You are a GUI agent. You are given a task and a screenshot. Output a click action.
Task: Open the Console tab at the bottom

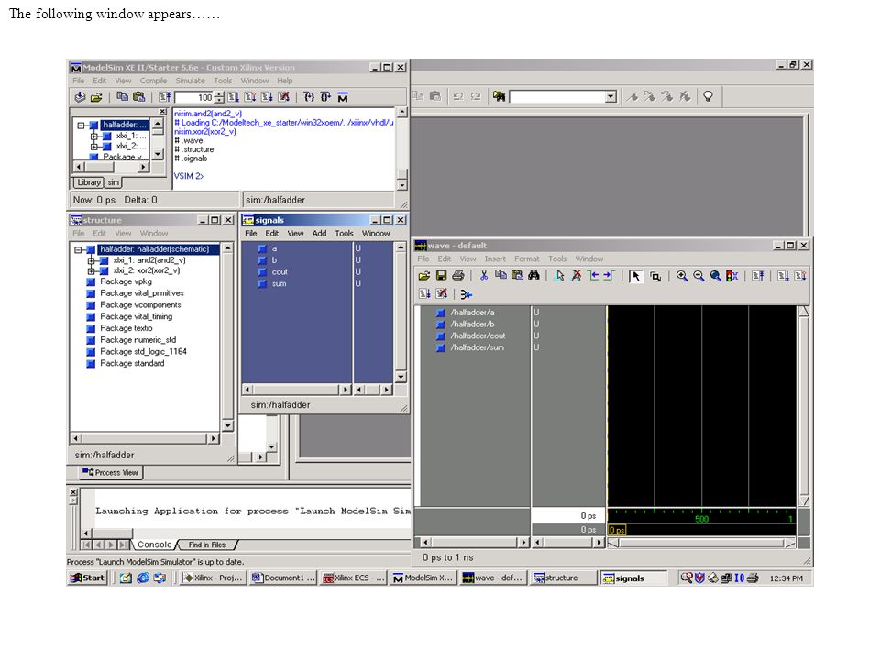click(x=154, y=544)
